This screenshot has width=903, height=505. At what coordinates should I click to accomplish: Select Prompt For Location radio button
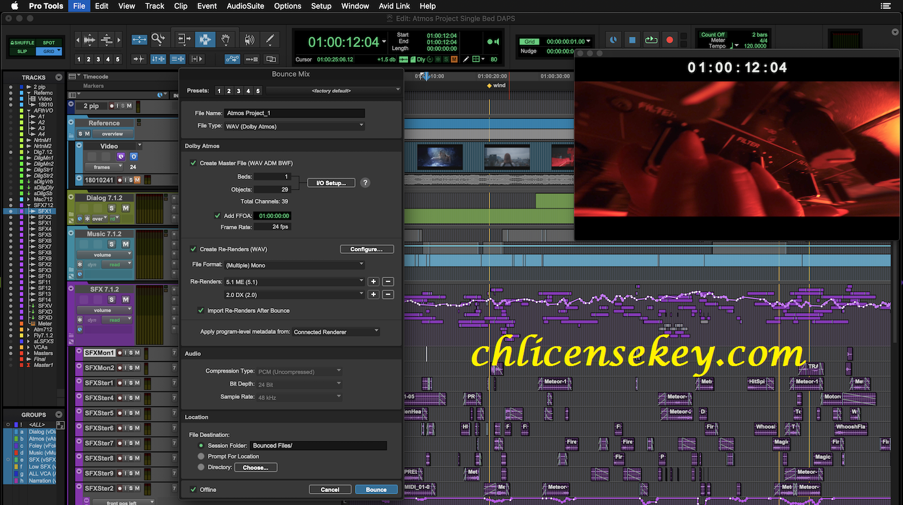pyautogui.click(x=201, y=456)
